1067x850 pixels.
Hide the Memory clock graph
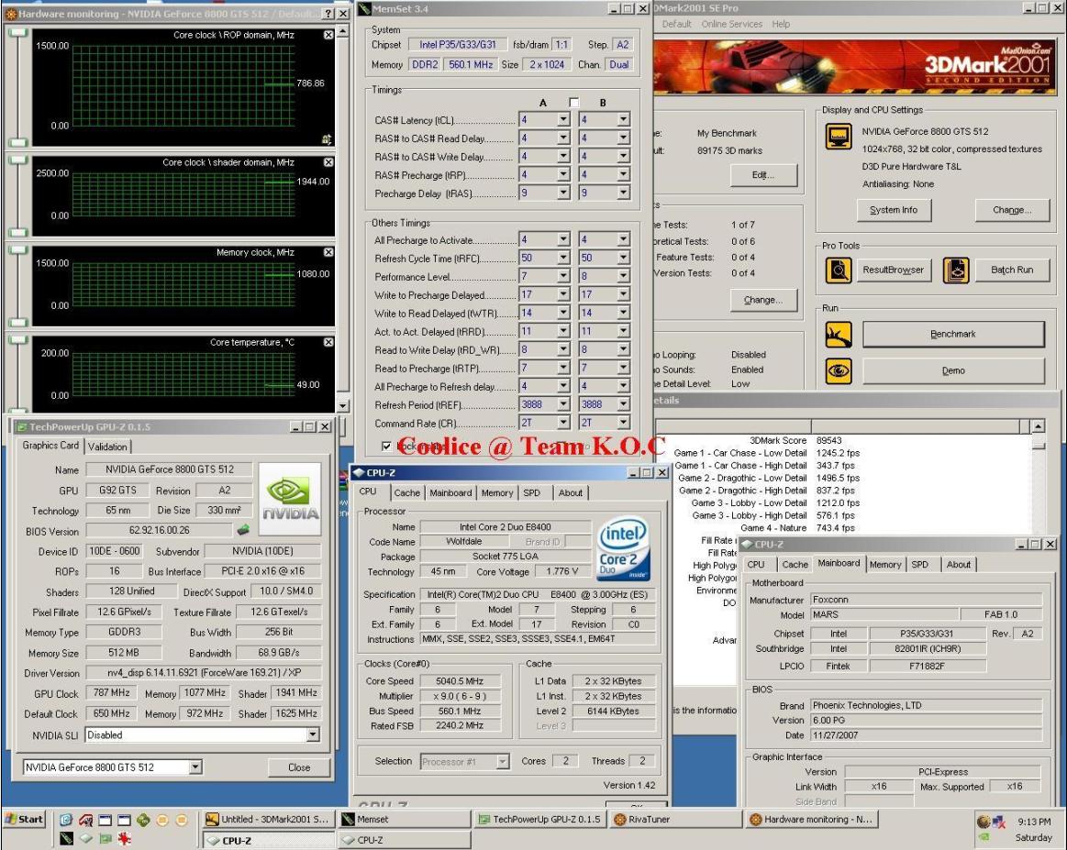[x=328, y=252]
